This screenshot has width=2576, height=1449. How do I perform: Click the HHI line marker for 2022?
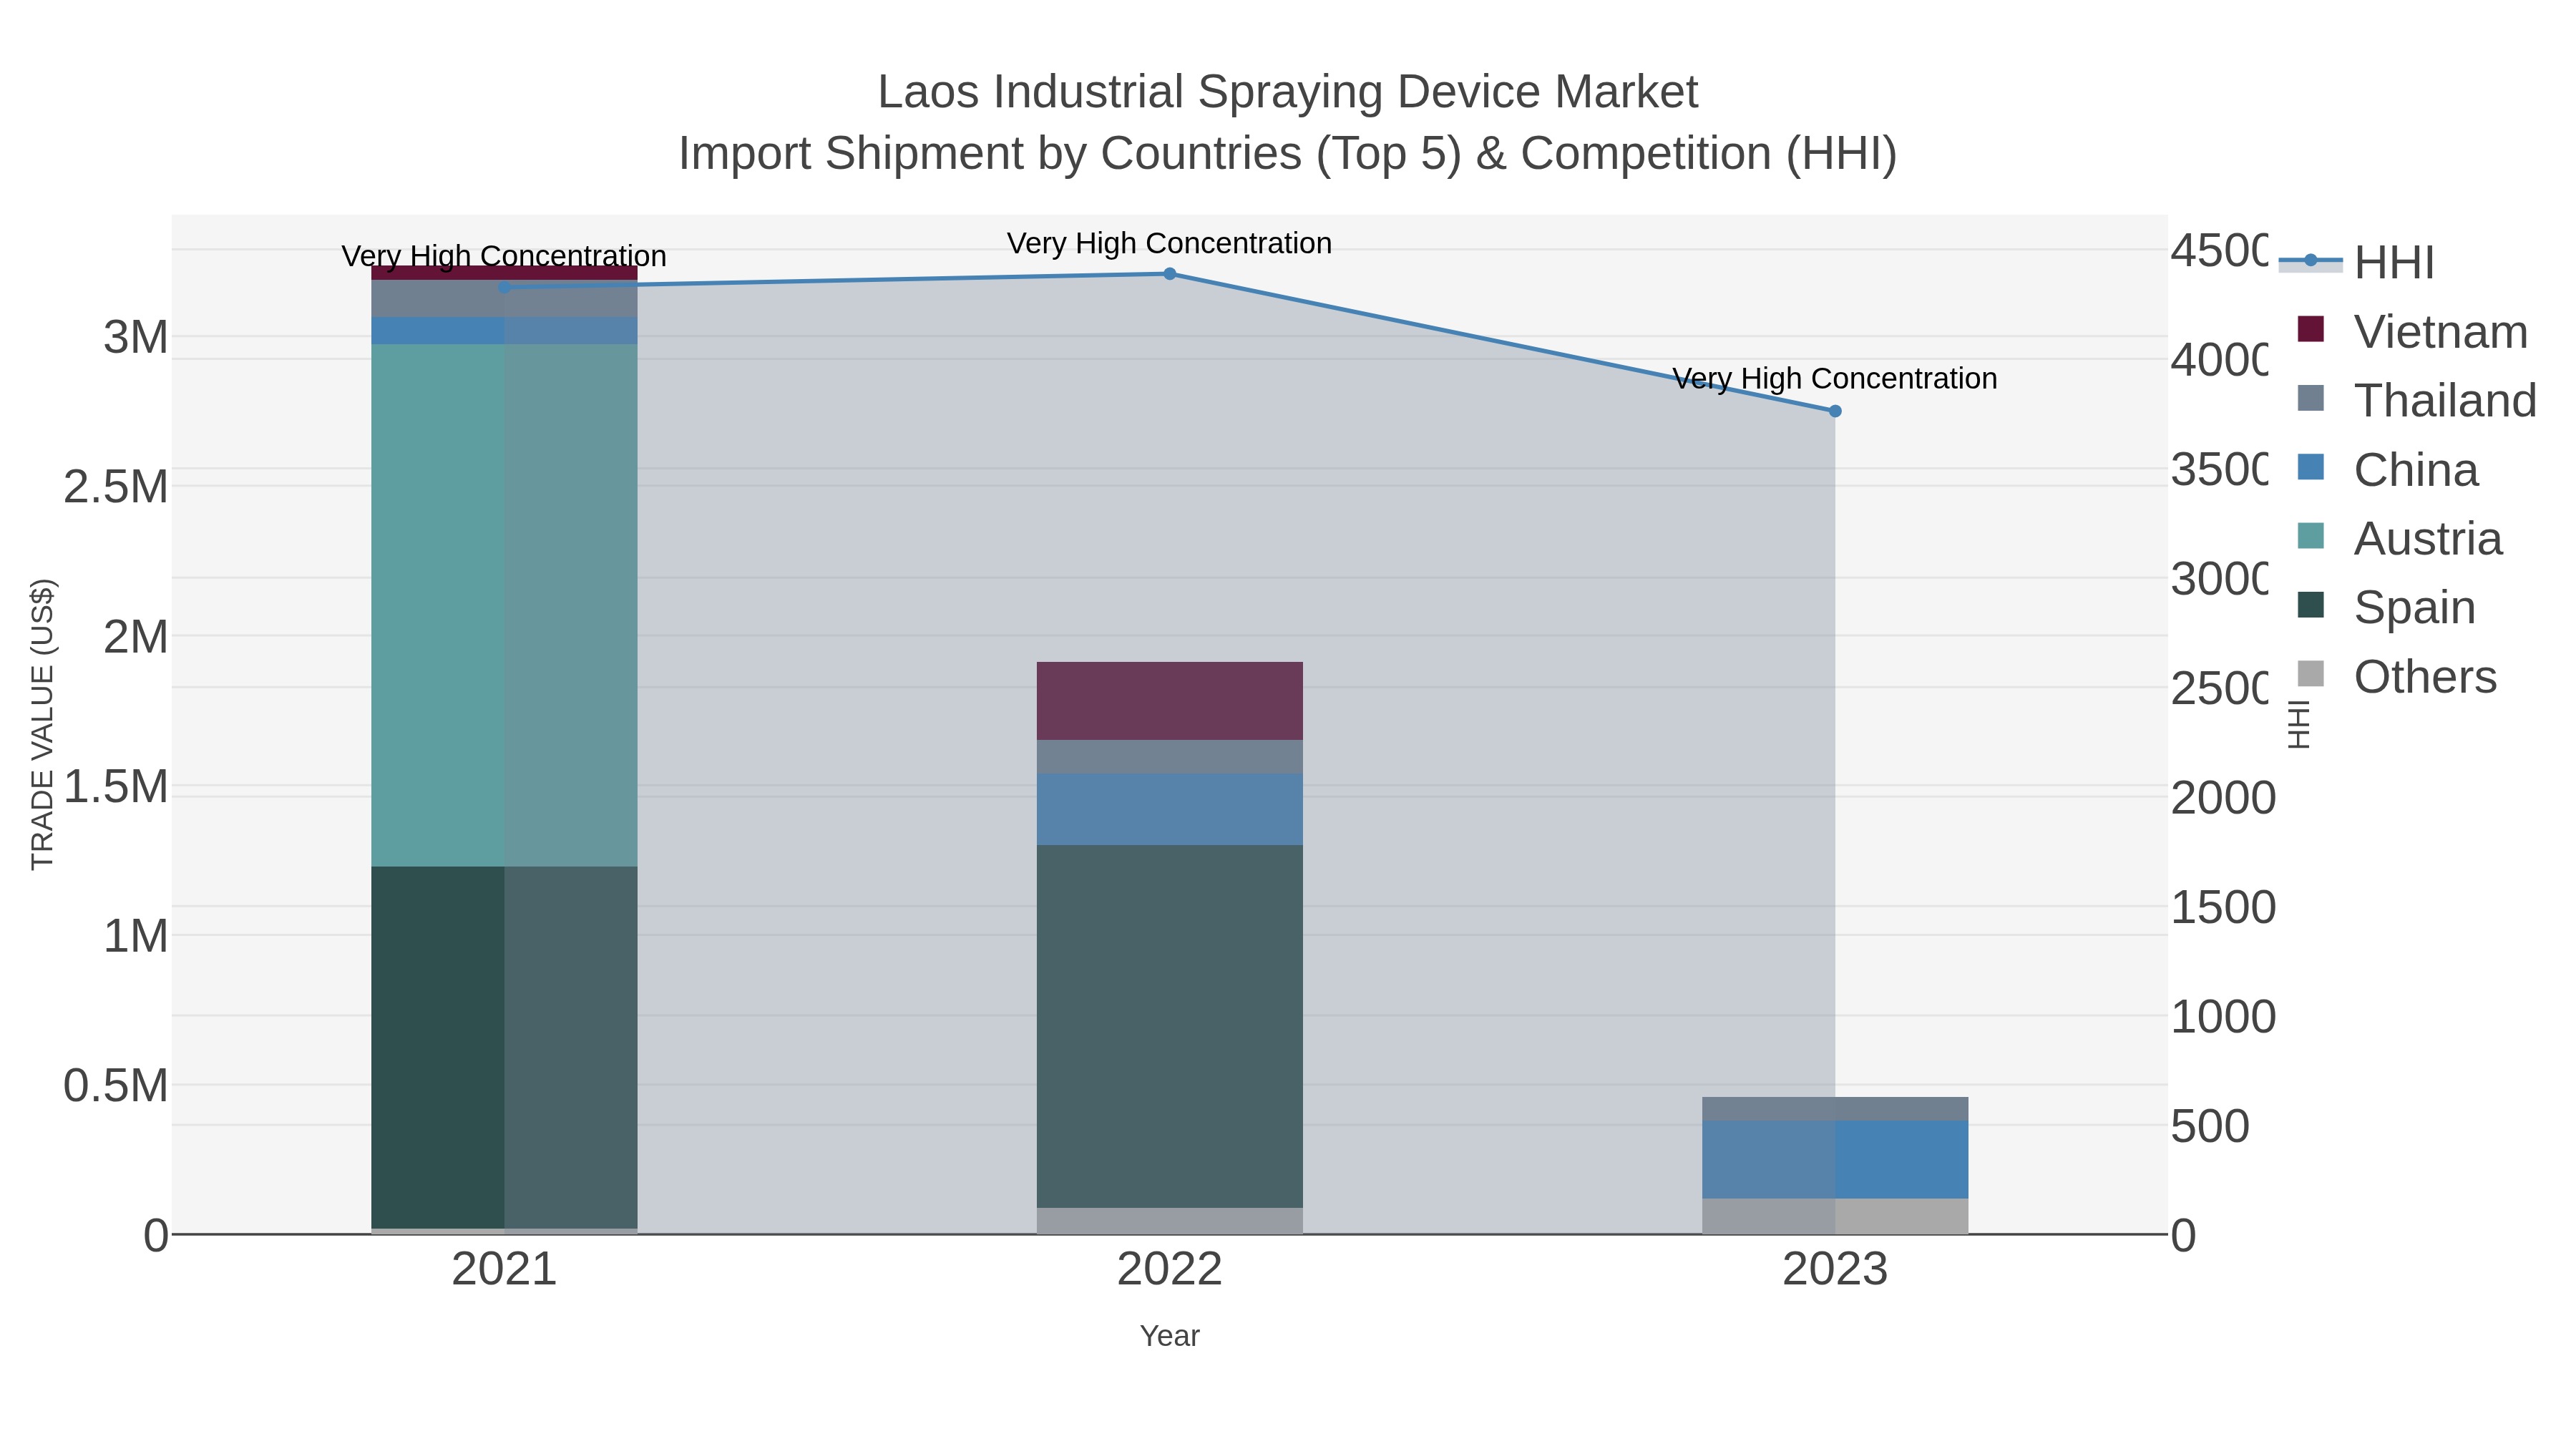coord(1170,274)
